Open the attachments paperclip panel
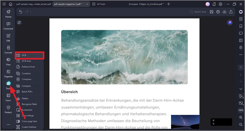245x131 pixels. pyautogui.click(x=241, y=48)
